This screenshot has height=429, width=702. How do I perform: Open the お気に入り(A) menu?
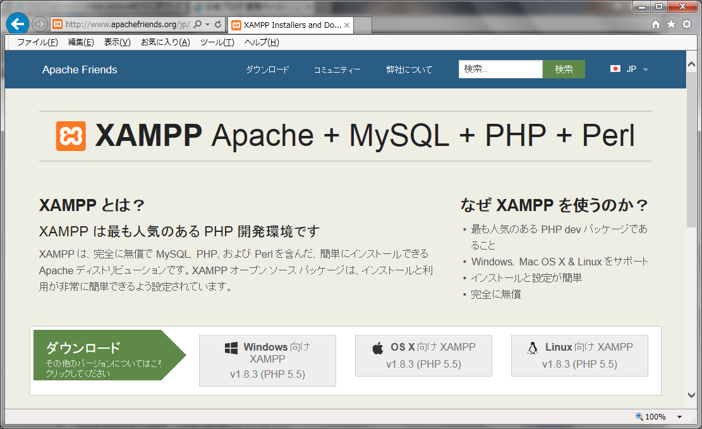pyautogui.click(x=165, y=42)
